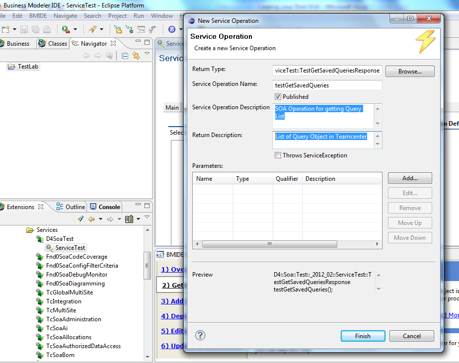Image resolution: width=459 pixels, height=363 pixels.
Task: Click the Save toolbar icon
Action: 24,29
